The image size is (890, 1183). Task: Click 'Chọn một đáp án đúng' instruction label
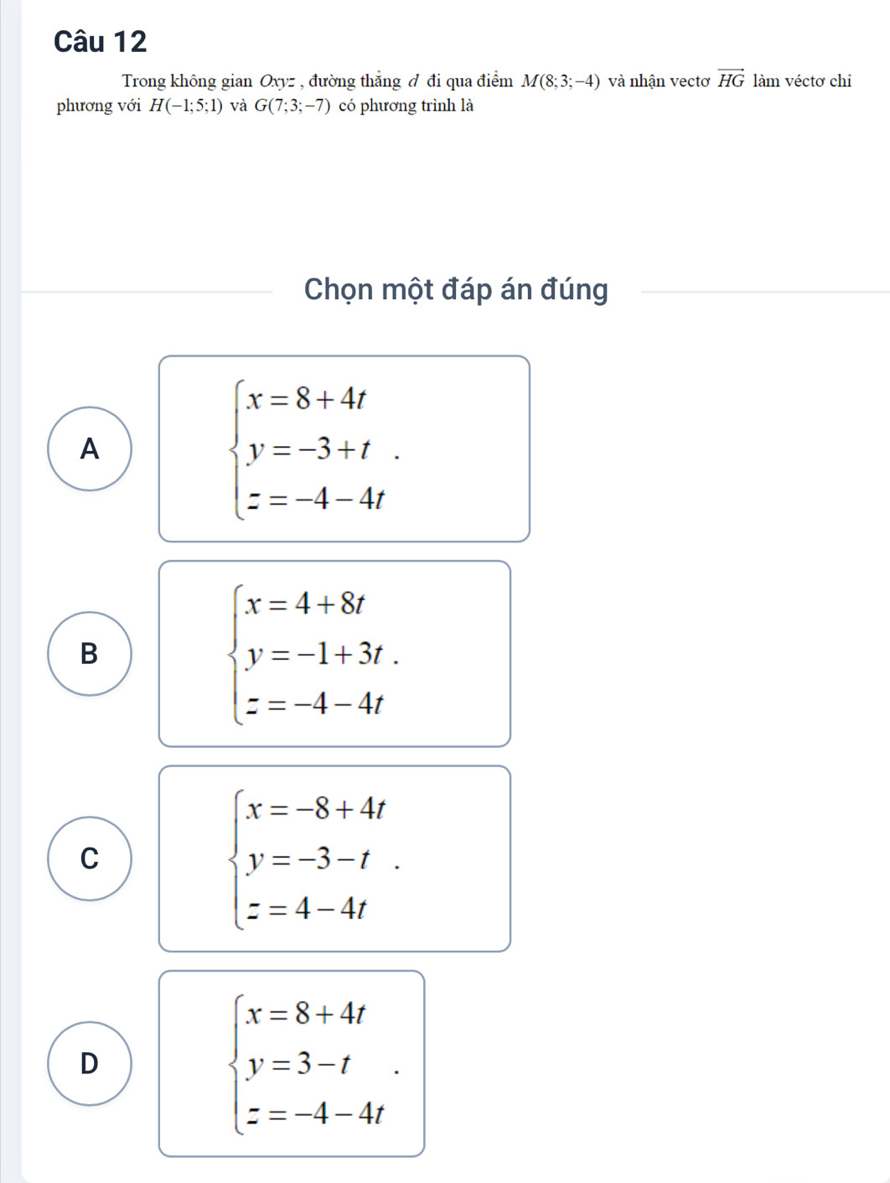click(456, 289)
